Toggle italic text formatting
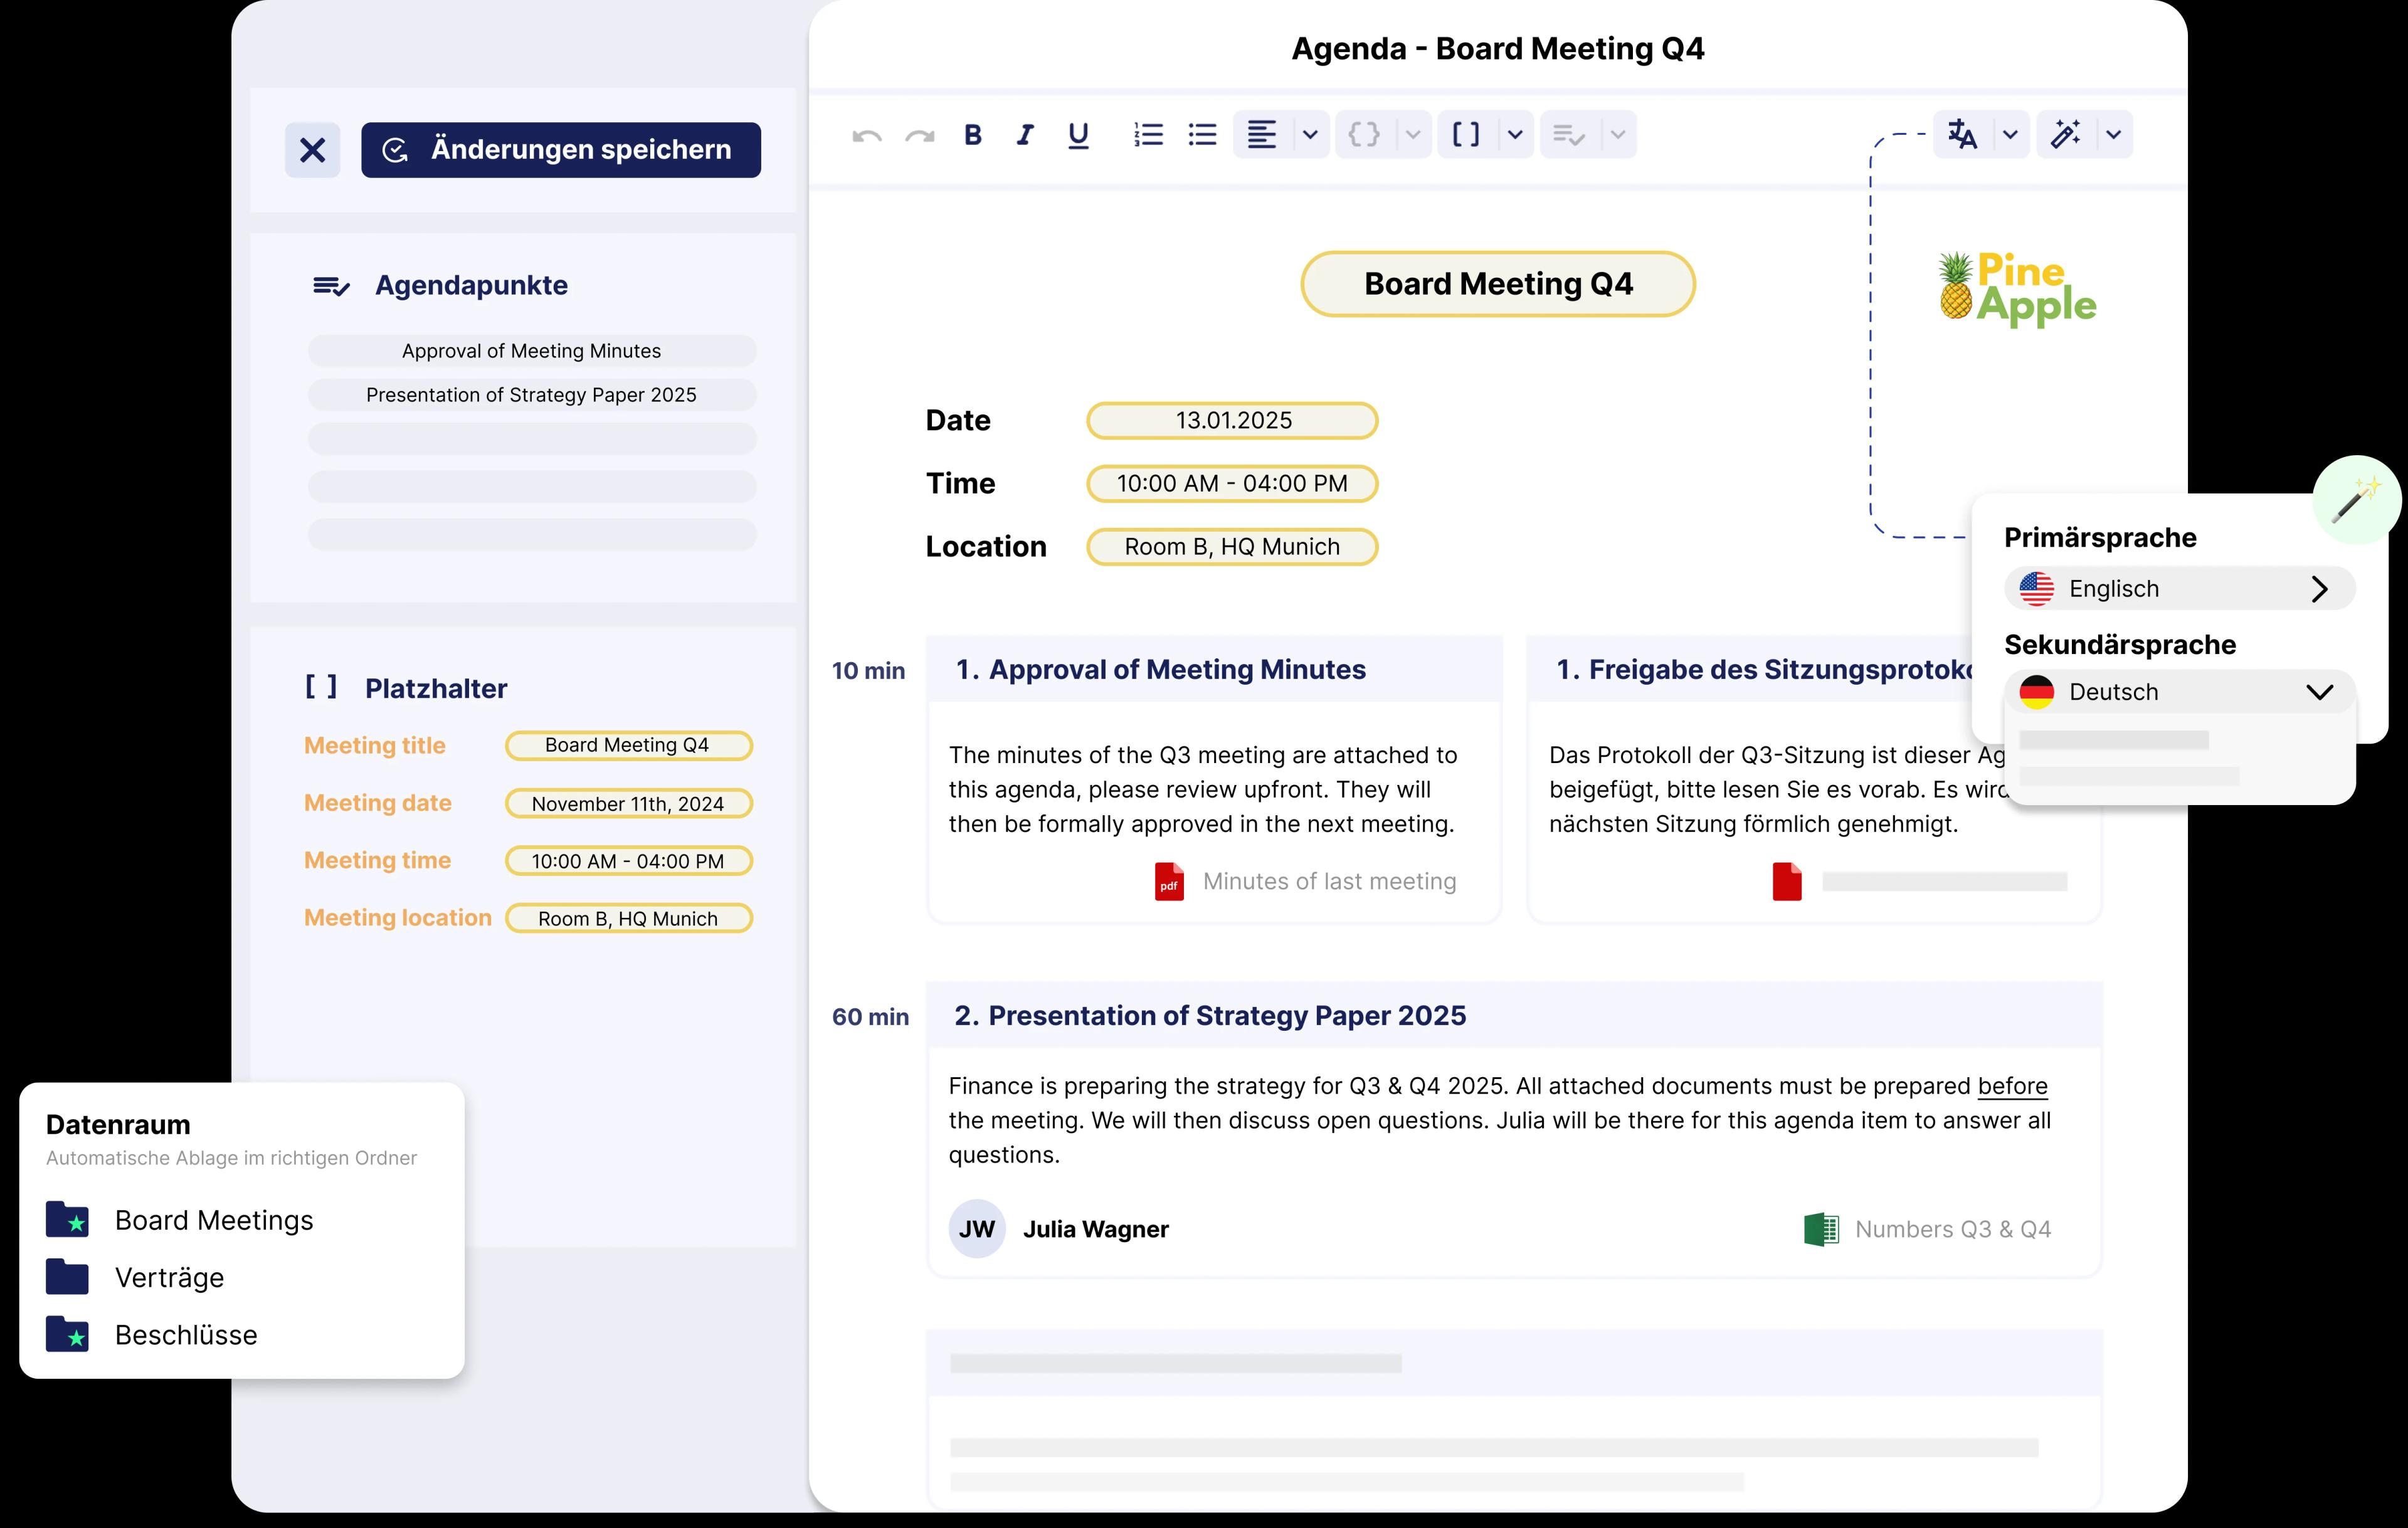Viewport: 2408px width, 1528px height. (1024, 135)
